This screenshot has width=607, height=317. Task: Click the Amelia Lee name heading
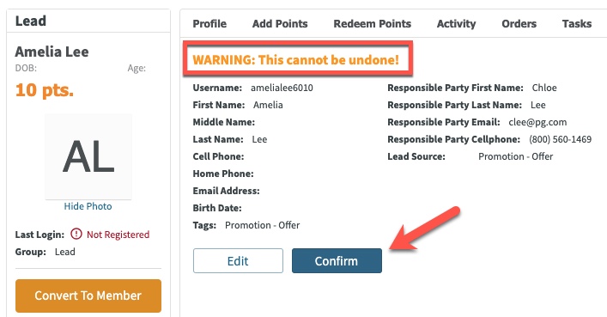point(52,52)
